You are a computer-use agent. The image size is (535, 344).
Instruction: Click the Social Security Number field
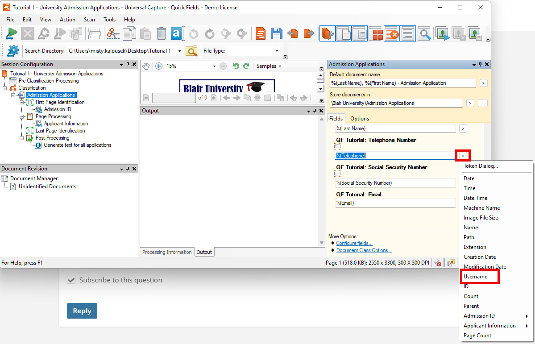(x=395, y=183)
